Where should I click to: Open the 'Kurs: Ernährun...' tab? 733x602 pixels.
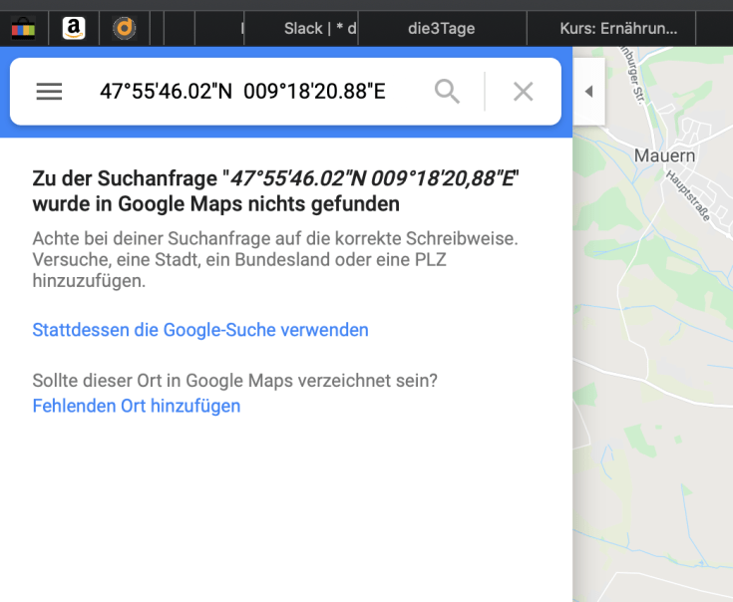pos(618,28)
